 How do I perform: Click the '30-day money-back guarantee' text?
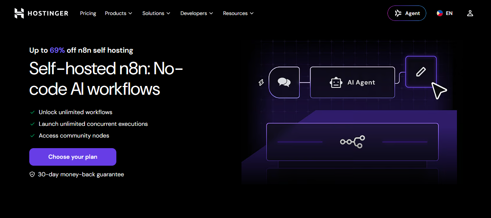click(x=81, y=174)
